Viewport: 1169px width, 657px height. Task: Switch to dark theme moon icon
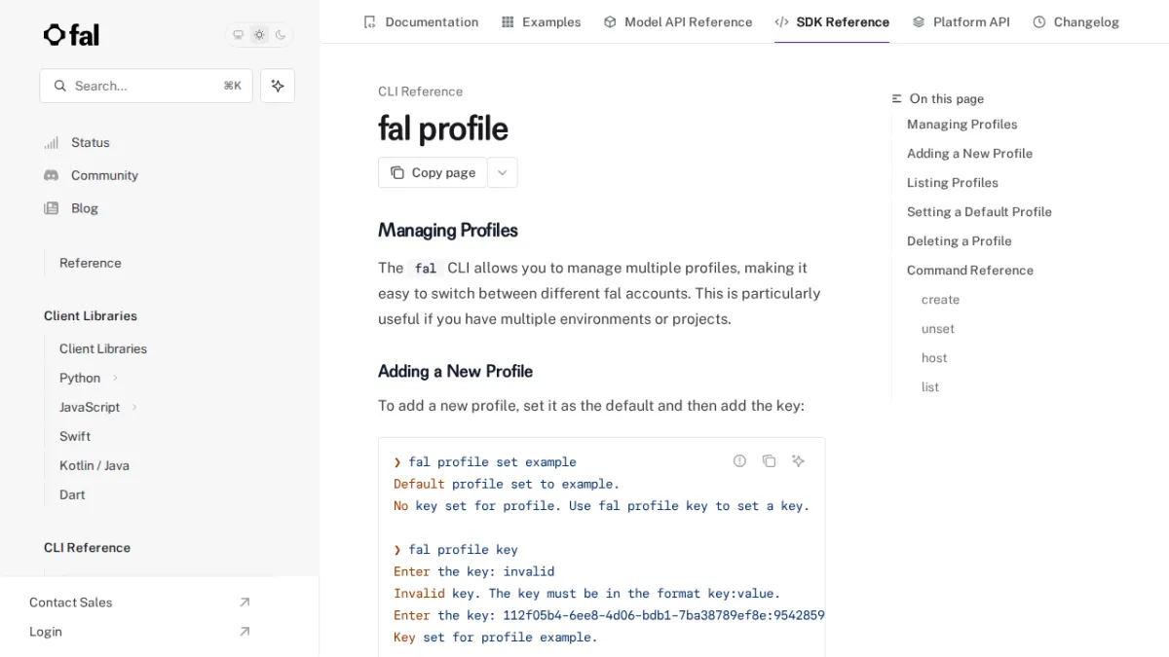281,35
